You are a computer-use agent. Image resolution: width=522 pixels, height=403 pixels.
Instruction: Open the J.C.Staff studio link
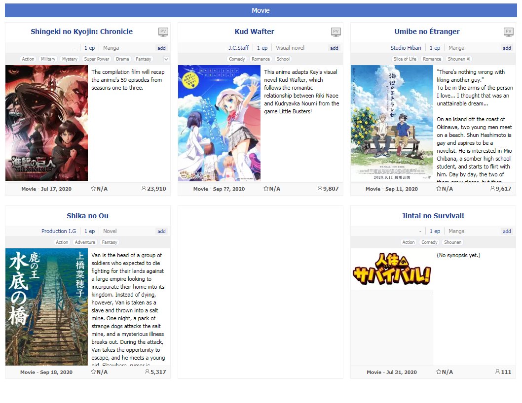(x=238, y=48)
